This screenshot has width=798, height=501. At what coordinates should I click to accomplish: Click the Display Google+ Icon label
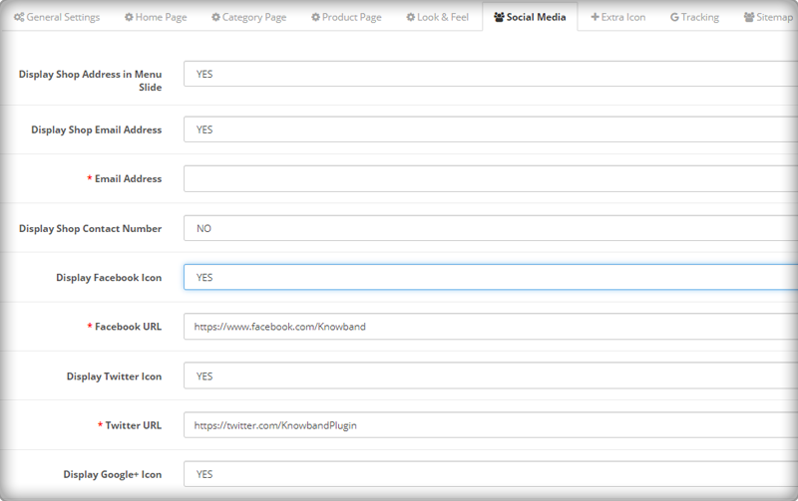(113, 474)
